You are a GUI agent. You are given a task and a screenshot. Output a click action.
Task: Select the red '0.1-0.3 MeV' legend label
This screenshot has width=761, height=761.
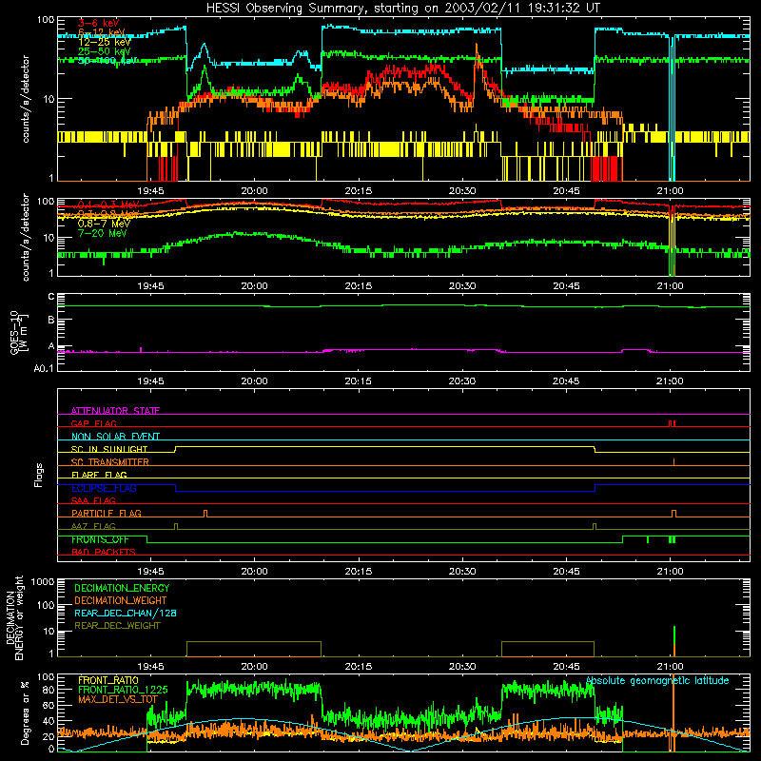coord(108,205)
